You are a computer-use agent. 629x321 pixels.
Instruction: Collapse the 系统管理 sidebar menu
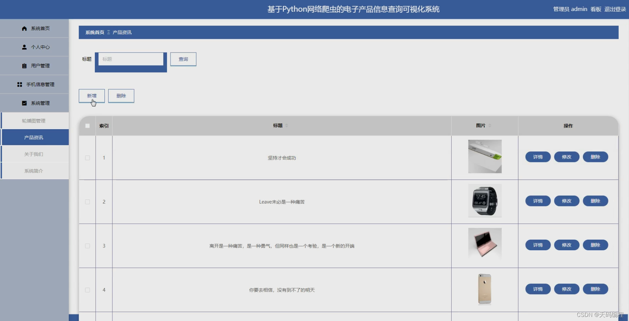click(x=34, y=103)
